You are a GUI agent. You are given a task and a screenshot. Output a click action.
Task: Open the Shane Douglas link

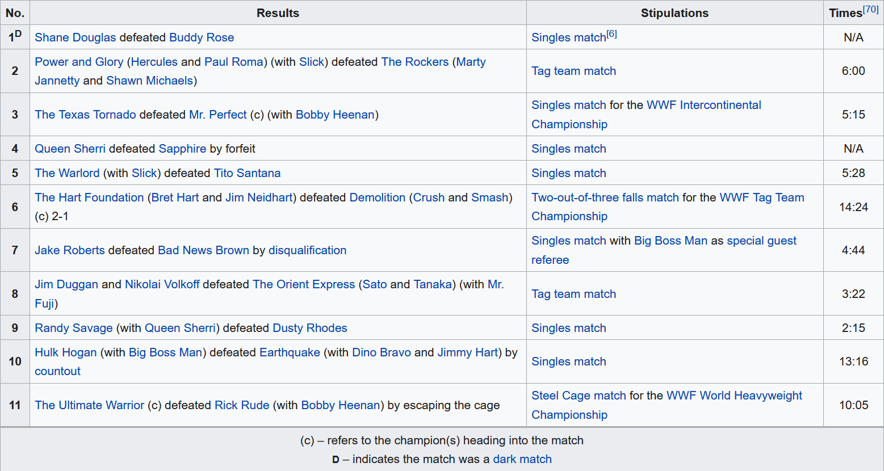[75, 37]
